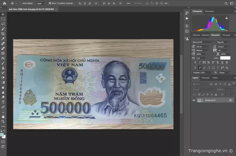
Task: Activate the Hand tool
Action: [x=3, y=117]
